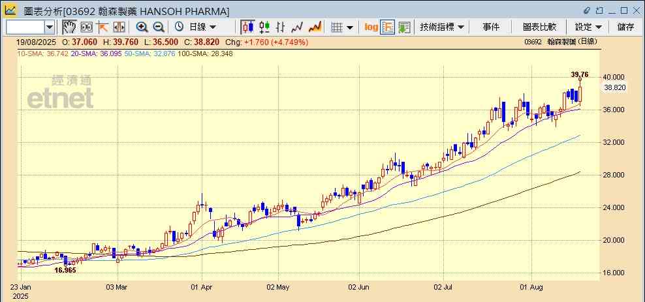Click the 50-SMA: 32.876 legend label
The width and height of the screenshot is (645, 302).
click(x=149, y=54)
